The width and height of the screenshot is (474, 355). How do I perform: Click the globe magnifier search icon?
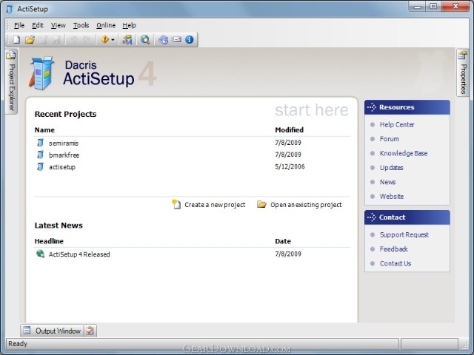click(145, 40)
